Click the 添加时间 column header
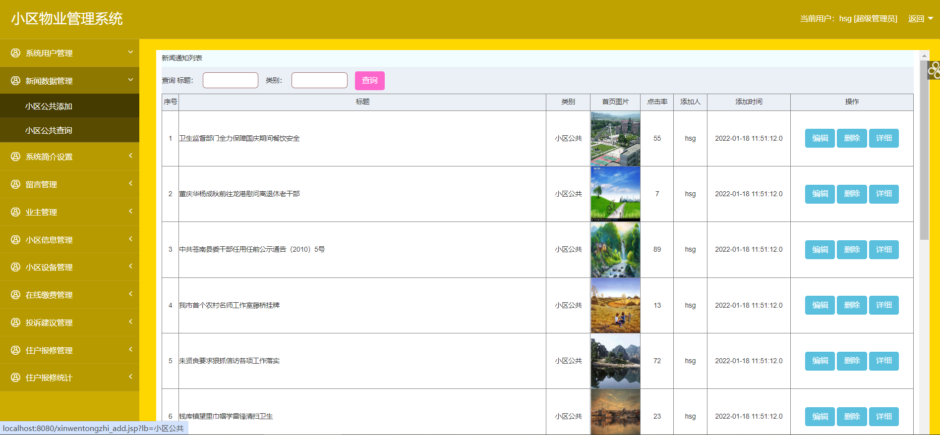The image size is (940, 435). 749,102
